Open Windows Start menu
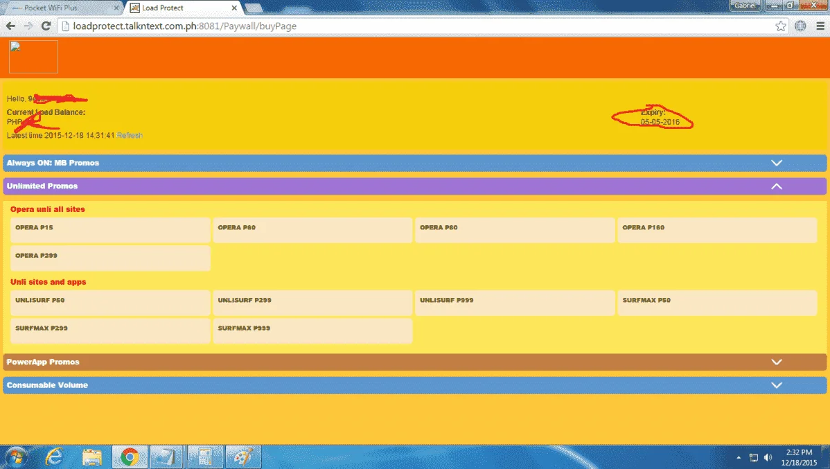830x469 pixels. click(15, 457)
